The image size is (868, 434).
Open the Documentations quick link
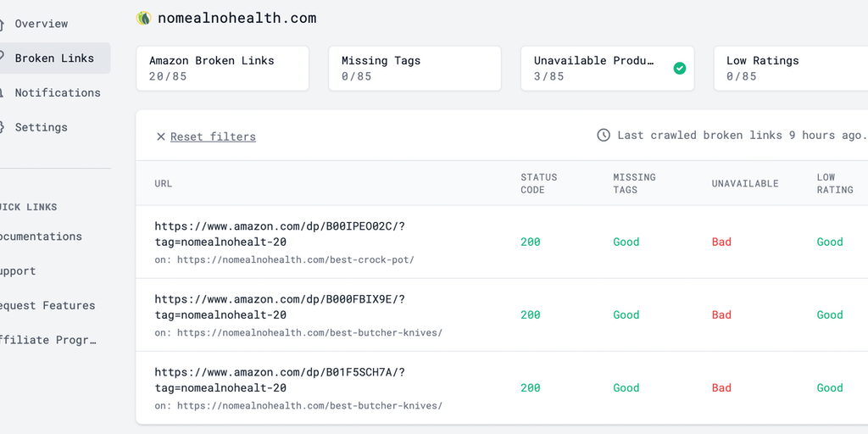point(41,236)
